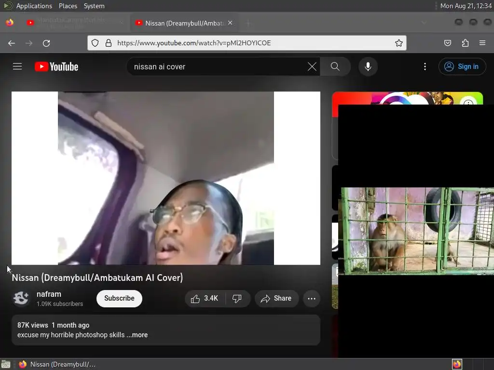Start voice search with microphone icon
Viewport: 494px width, 370px height.
tap(368, 66)
